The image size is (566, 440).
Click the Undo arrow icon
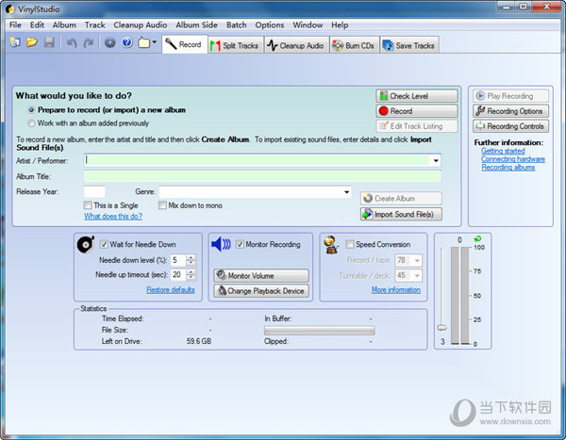click(x=72, y=43)
